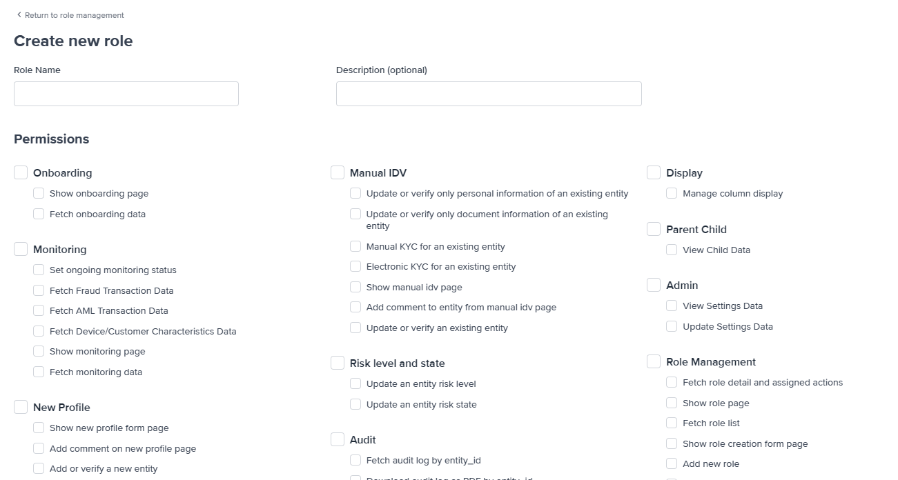Check Fetch Fraud Transaction Data
Viewport: 898px width, 480px height.
pyautogui.click(x=39, y=290)
